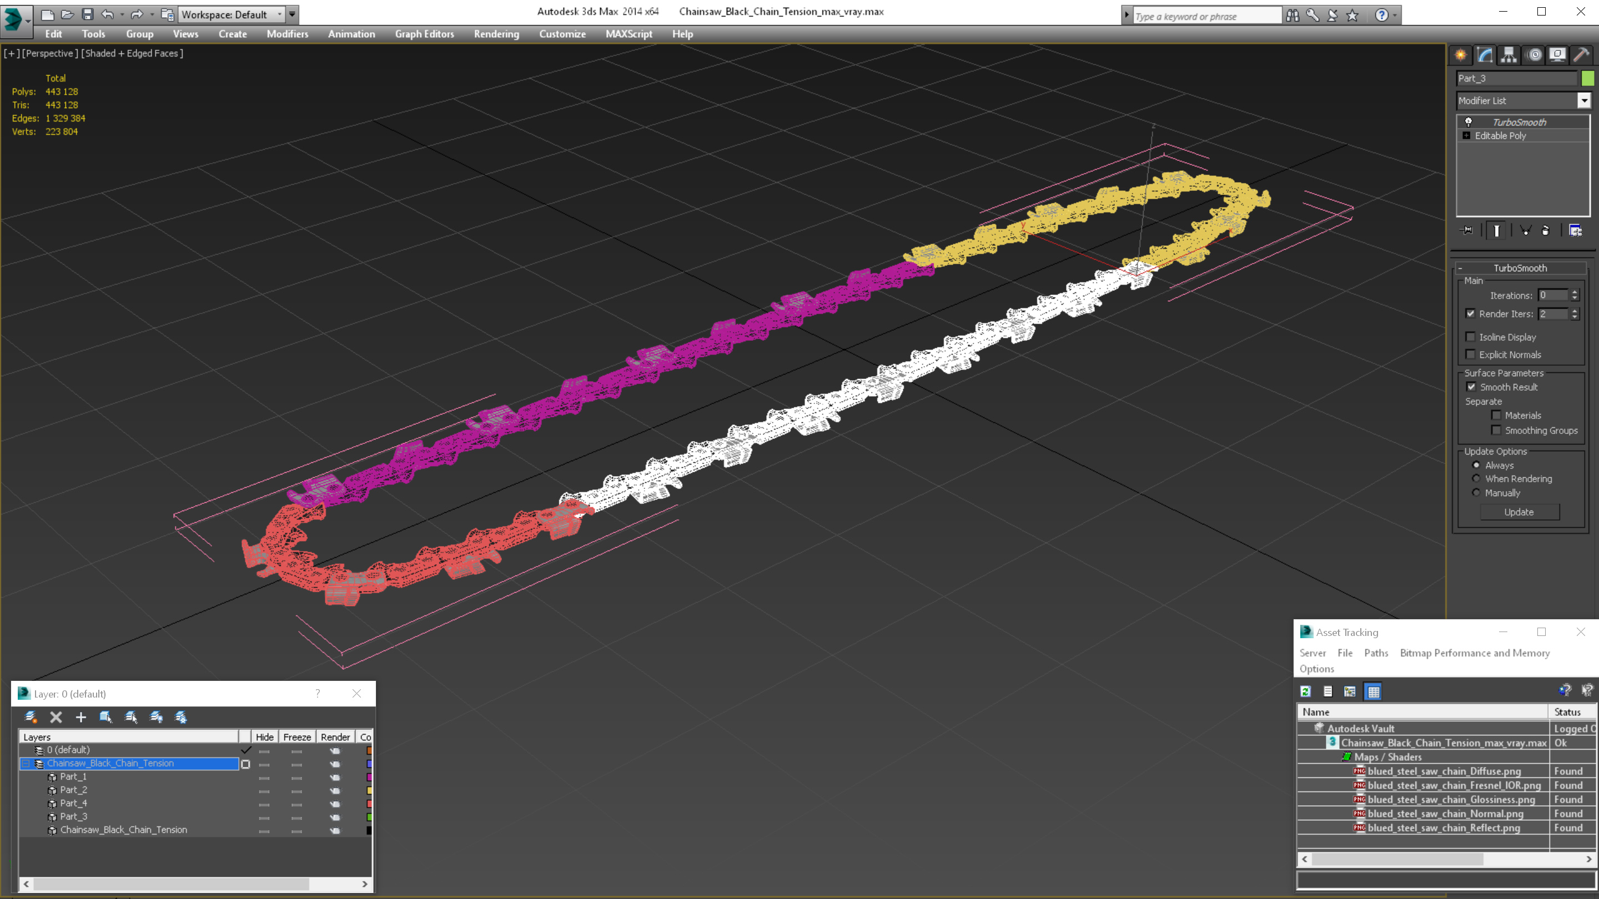Select When Rendering update option
1599x899 pixels.
1476,478
